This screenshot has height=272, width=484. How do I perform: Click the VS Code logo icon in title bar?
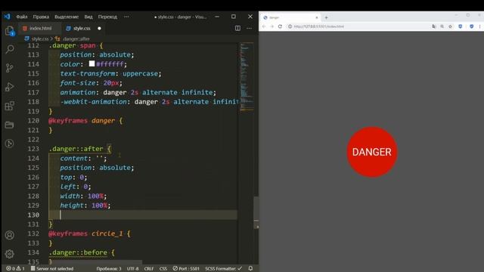[7, 17]
